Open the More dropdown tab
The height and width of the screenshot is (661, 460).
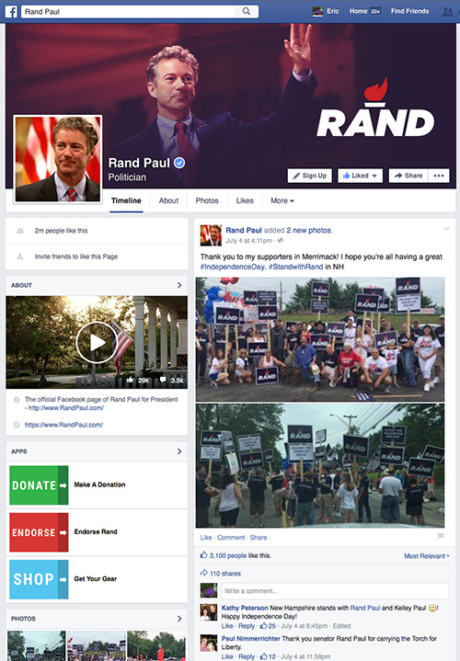click(x=282, y=200)
